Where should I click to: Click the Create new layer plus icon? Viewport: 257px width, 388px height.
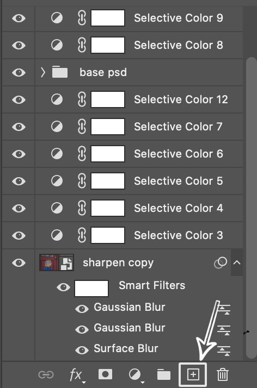(x=193, y=374)
